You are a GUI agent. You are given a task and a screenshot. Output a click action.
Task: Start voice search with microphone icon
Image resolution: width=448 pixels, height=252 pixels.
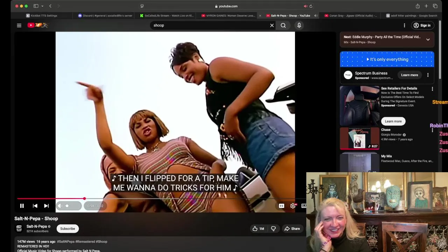[299, 25]
